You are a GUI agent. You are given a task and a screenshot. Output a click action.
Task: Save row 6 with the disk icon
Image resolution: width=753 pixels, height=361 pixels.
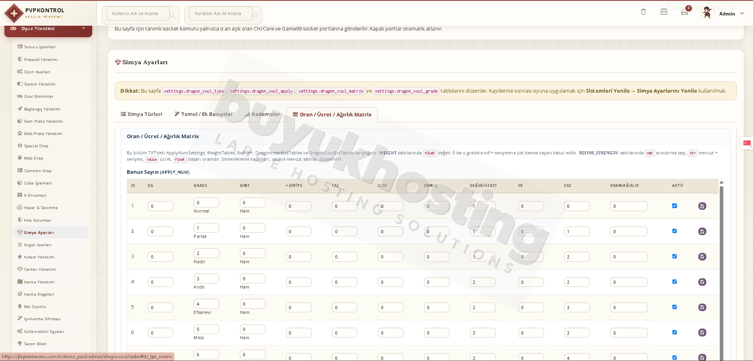[x=702, y=332]
